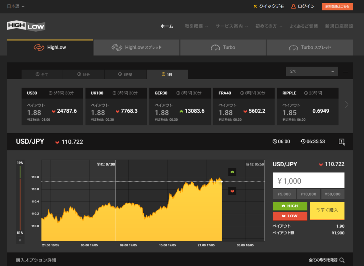Click the one-click trade icon
The width and height of the screenshot is (364, 266).
[x=342, y=142]
